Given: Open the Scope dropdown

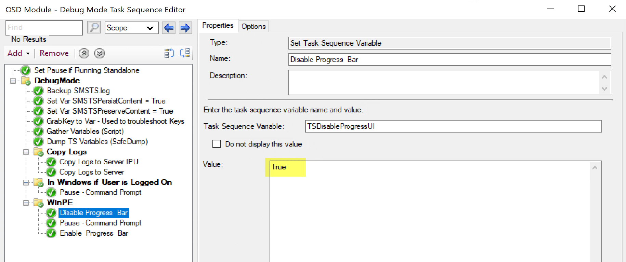Looking at the screenshot, I should tap(131, 28).
